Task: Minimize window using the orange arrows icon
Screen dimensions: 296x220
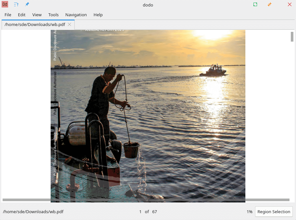Action: [x=269, y=5]
